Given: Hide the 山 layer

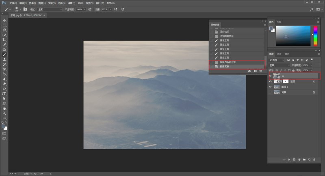Looking at the screenshot, I should tap(271, 76).
